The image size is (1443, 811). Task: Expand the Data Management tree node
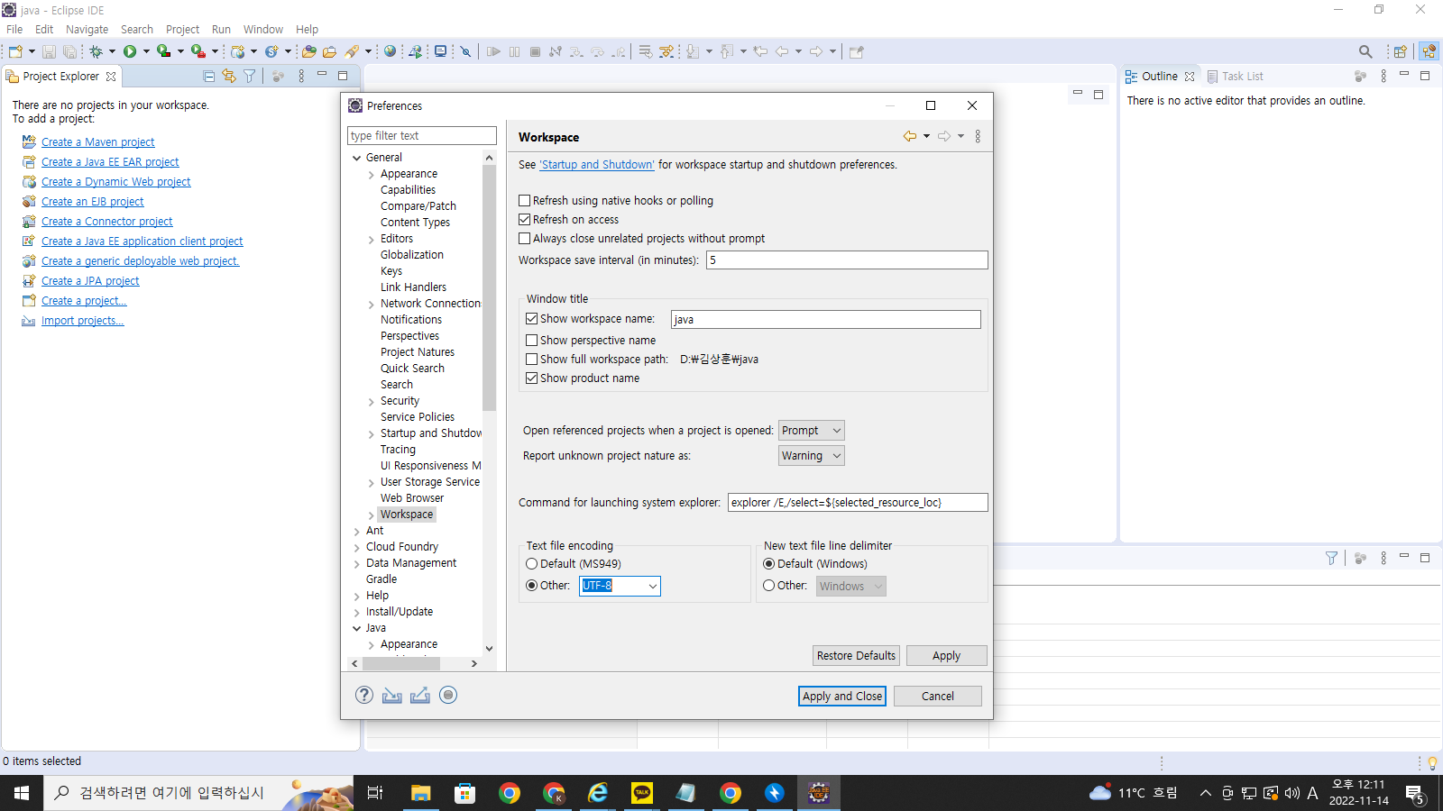[357, 564]
